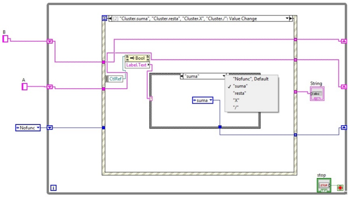Click the stop button TF terminal
This screenshot has width=350, height=198.
pos(324,190)
